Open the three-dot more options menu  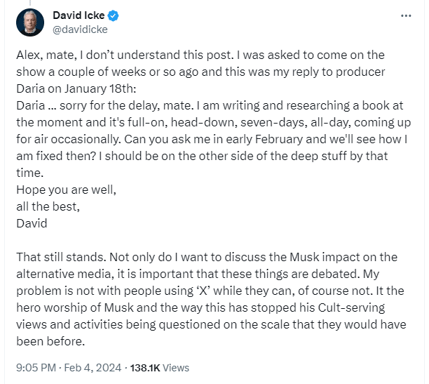tap(406, 16)
